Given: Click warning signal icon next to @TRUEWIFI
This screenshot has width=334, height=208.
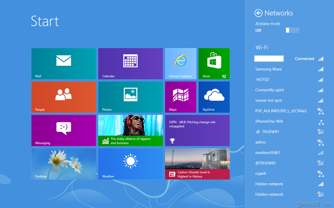Looking at the screenshot, I should tap(321, 163).
